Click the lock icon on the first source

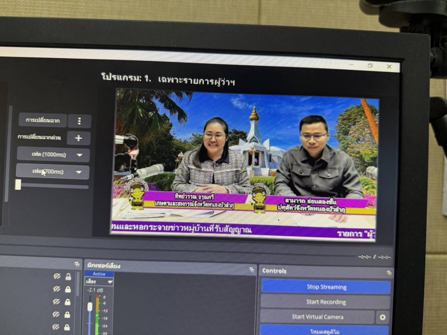click(x=68, y=276)
